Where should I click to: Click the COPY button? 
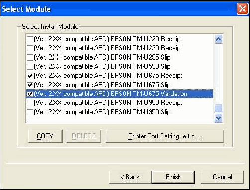click(45, 136)
